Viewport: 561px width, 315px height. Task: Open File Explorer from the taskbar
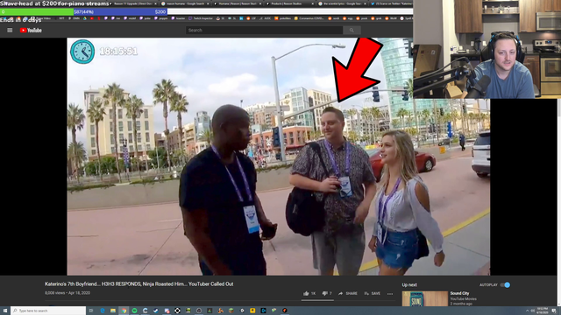(x=113, y=311)
